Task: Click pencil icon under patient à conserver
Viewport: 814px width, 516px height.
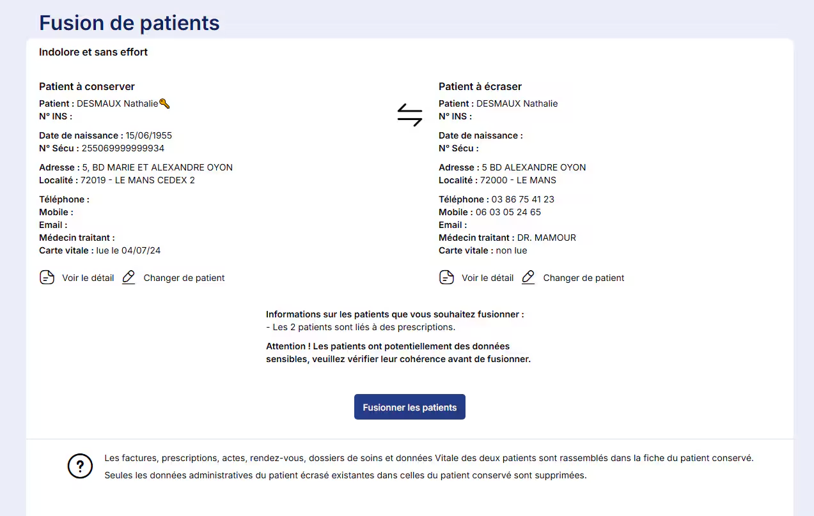Action: point(129,278)
